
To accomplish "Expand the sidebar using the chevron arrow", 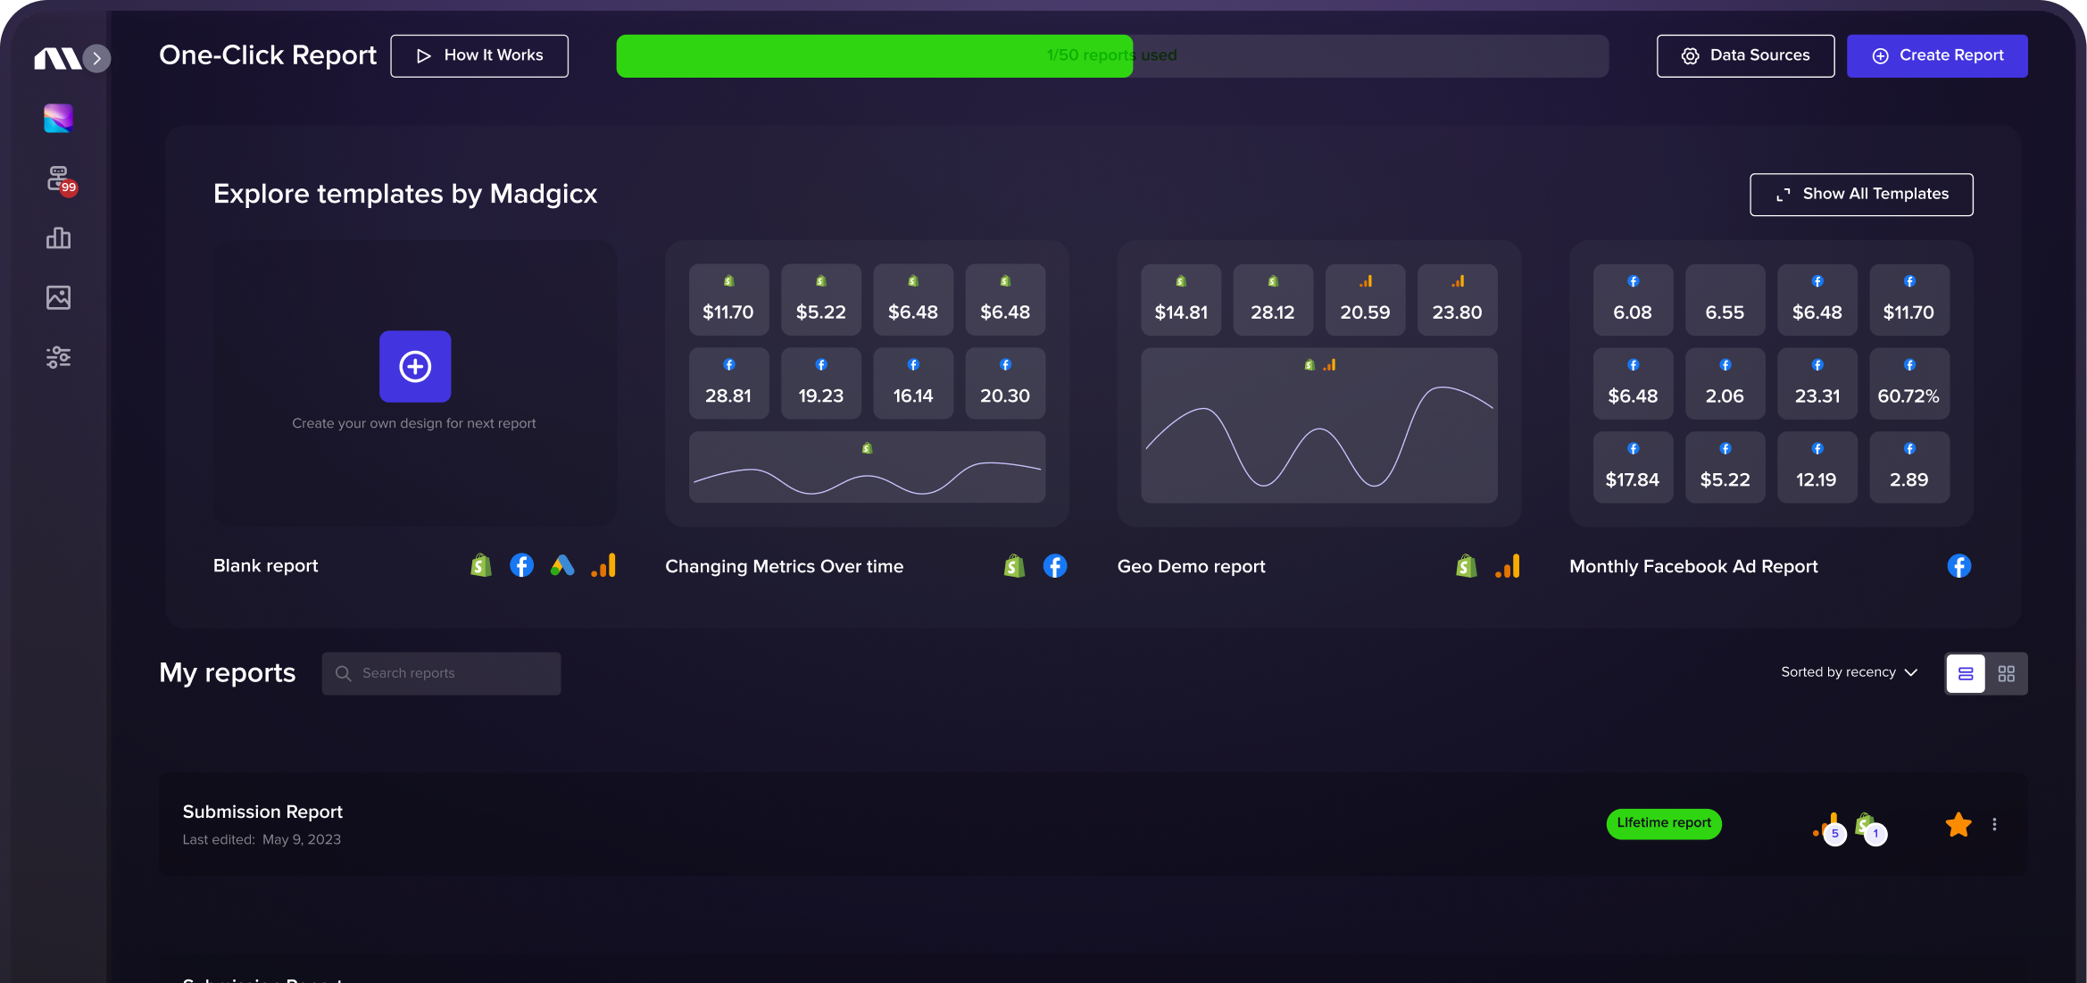I will tap(97, 57).
